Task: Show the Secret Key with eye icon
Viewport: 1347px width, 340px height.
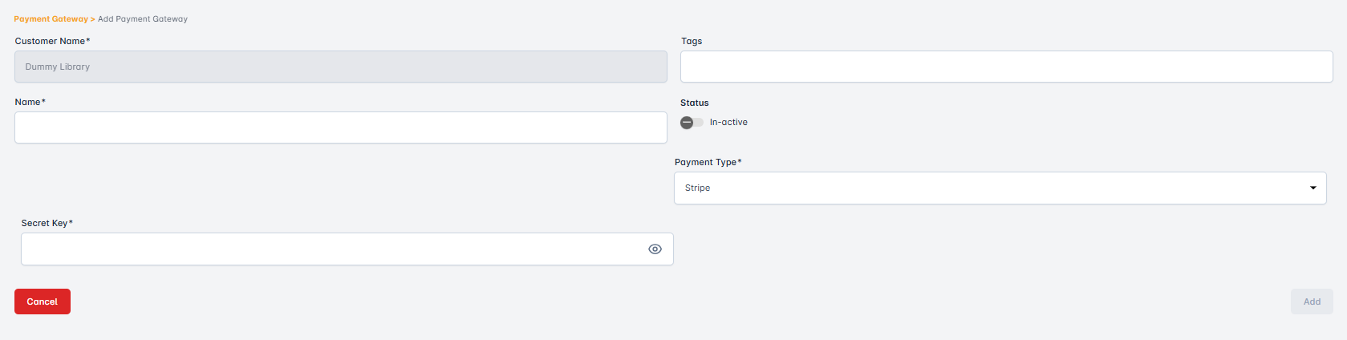Action: [x=655, y=249]
